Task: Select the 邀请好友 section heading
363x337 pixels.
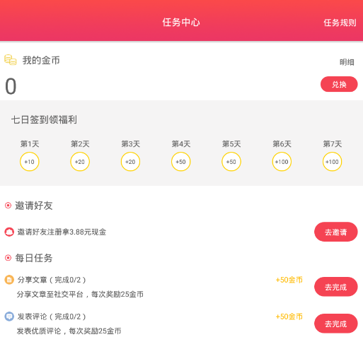Action: (34, 206)
